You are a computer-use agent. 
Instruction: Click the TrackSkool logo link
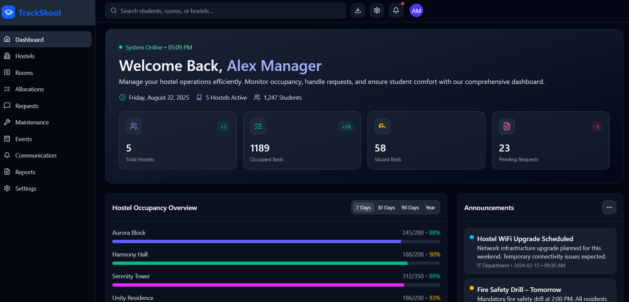click(x=32, y=12)
